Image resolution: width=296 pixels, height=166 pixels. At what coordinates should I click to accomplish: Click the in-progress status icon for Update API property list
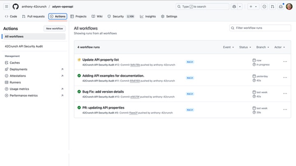click(x=79, y=60)
